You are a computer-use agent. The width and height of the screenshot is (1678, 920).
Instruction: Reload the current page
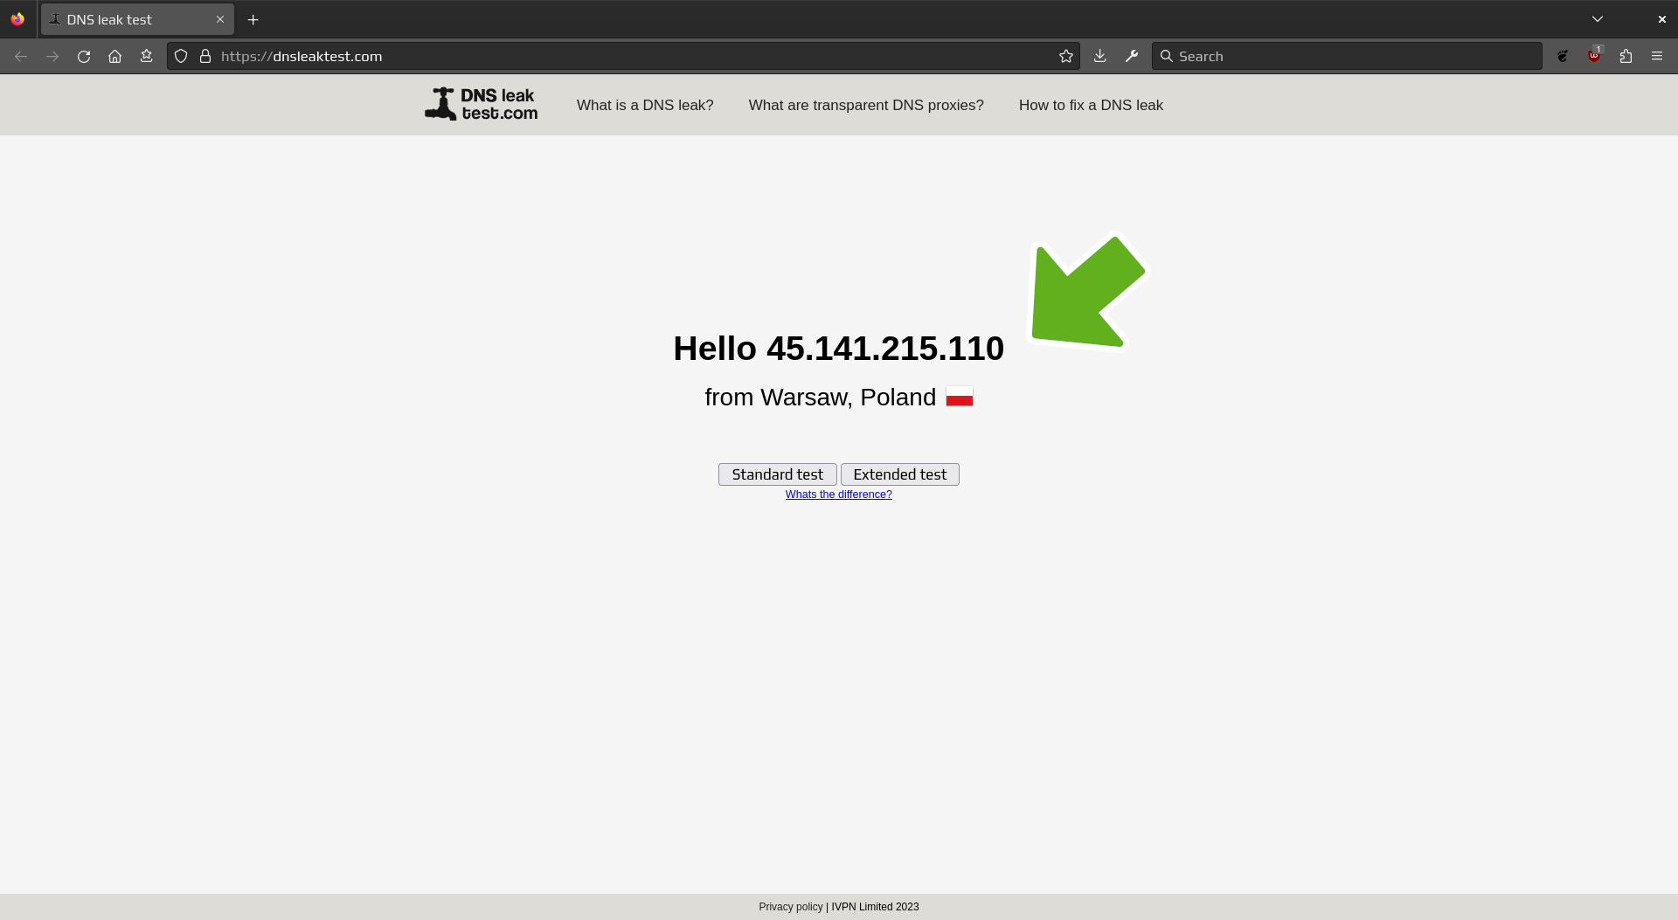84,56
